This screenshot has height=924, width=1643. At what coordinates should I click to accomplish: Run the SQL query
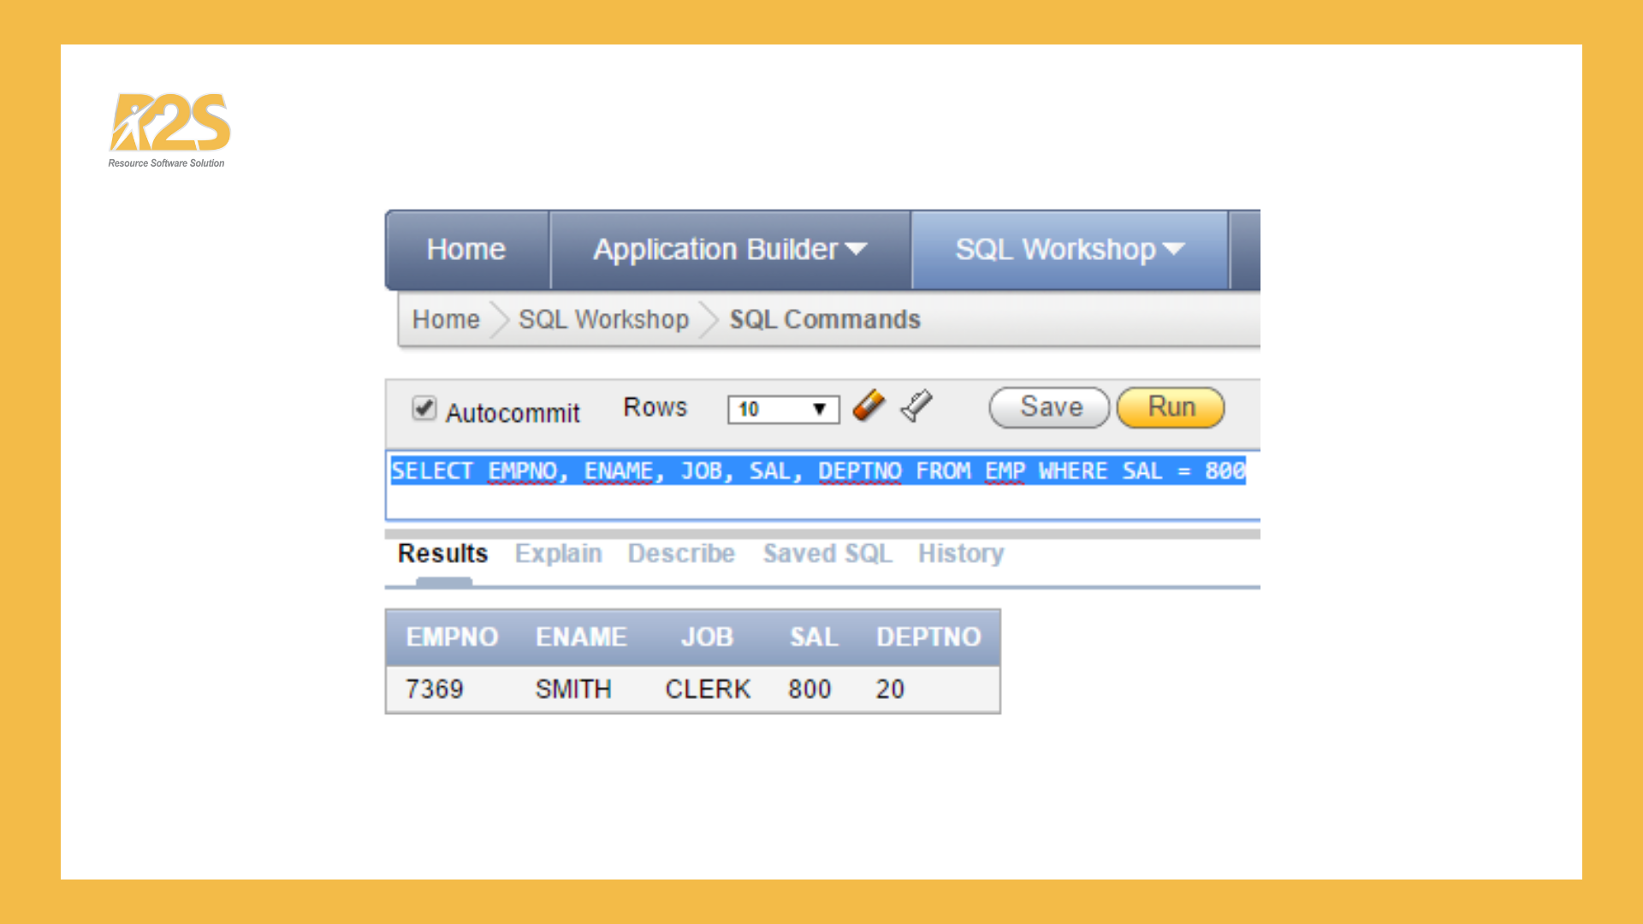[x=1170, y=407]
